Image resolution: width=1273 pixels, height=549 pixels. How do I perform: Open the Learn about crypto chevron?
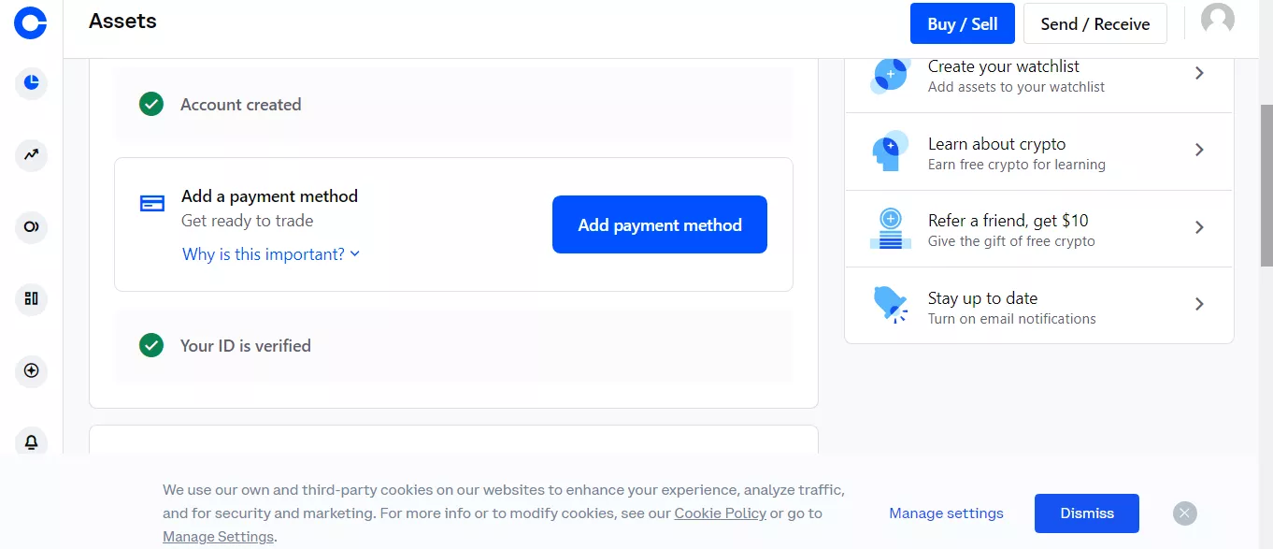tap(1199, 150)
